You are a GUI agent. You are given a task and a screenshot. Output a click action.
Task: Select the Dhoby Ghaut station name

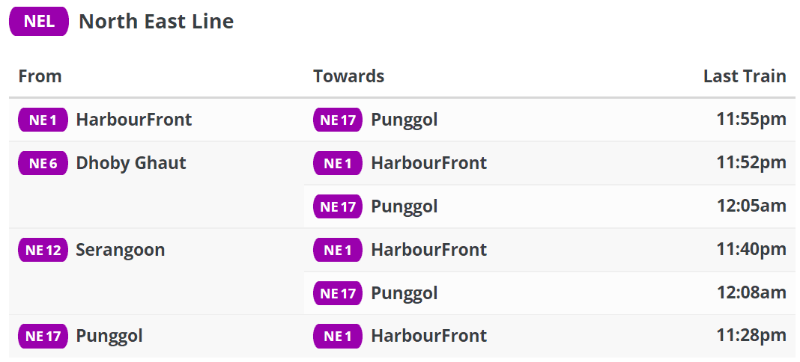point(131,163)
